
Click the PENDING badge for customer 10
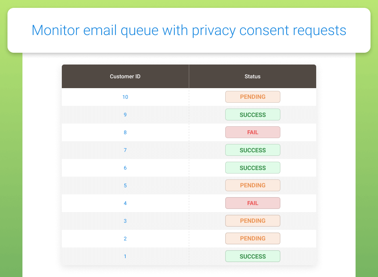click(x=253, y=97)
